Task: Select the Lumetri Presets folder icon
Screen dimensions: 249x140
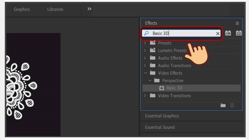Action: pyautogui.click(x=153, y=50)
